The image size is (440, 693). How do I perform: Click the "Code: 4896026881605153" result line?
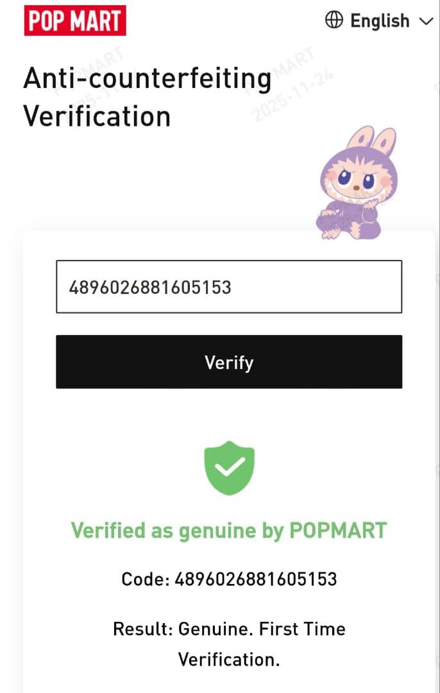(229, 579)
